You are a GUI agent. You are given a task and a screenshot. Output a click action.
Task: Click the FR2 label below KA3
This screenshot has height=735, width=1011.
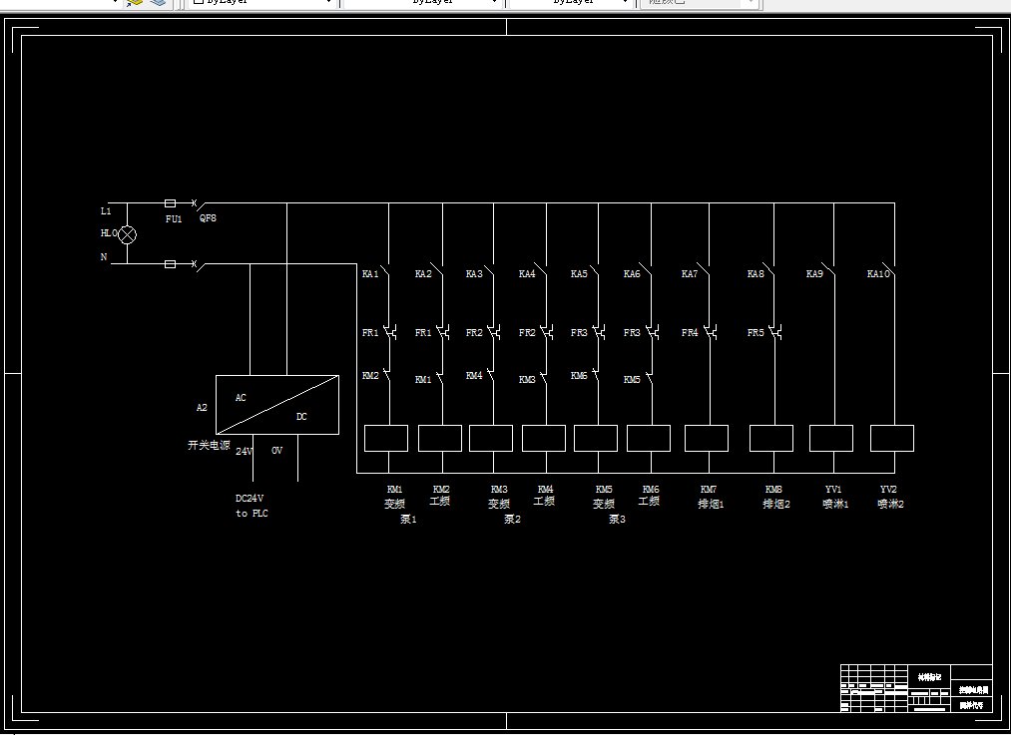point(474,333)
